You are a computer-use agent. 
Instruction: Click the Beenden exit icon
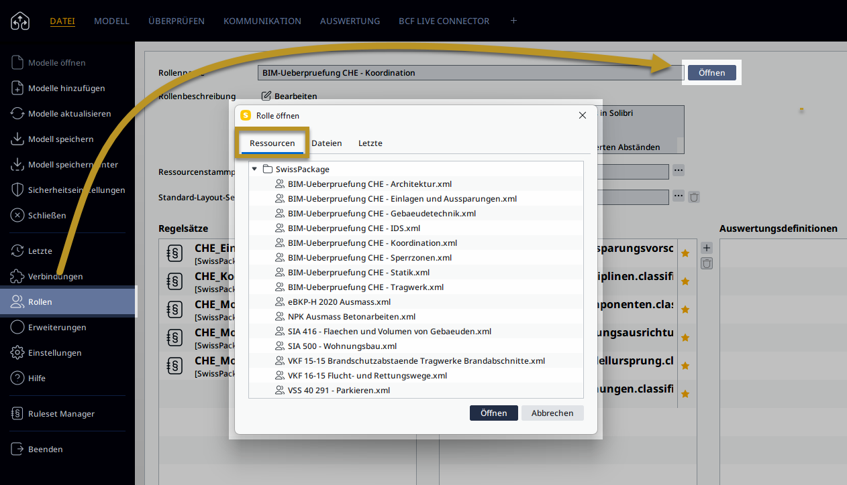tap(17, 449)
